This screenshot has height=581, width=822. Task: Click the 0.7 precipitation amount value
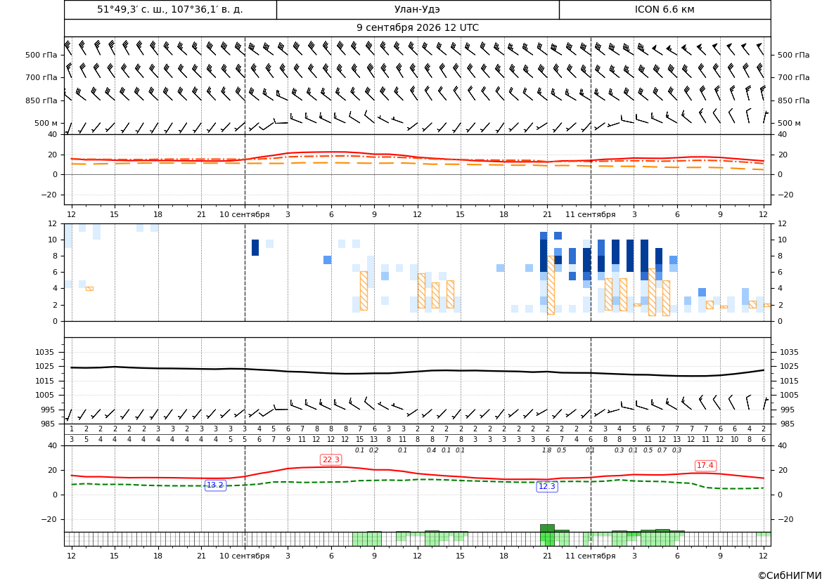[x=662, y=450]
